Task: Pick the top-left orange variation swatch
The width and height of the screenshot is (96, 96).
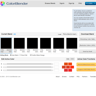Action: click(x=66, y=64)
